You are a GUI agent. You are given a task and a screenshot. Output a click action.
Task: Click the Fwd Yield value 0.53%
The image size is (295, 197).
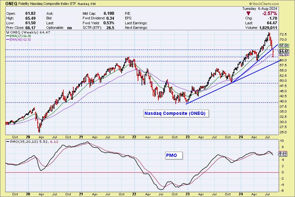[109, 23]
